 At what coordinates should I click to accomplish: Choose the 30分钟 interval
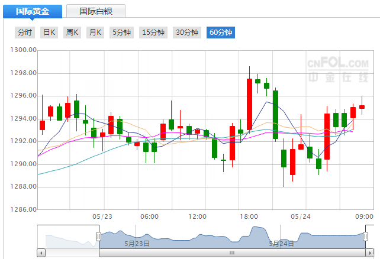[186, 33]
